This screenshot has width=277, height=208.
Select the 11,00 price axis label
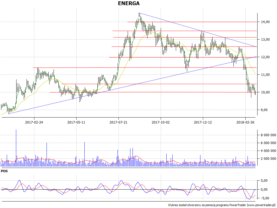[x=266, y=75]
